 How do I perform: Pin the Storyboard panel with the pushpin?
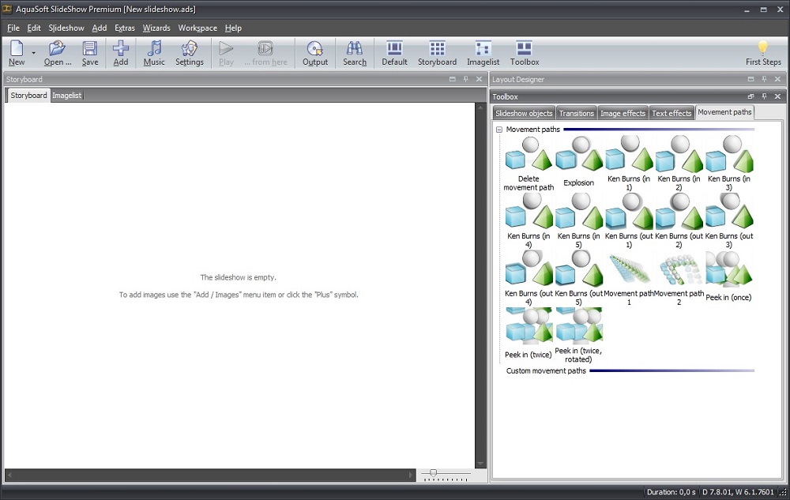[x=466, y=79]
